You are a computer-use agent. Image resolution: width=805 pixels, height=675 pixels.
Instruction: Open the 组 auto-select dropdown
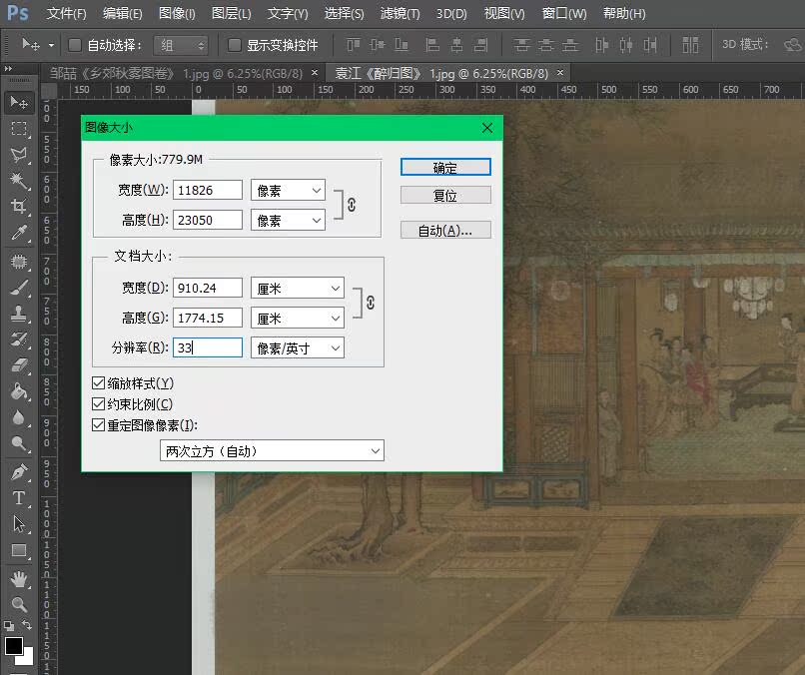click(x=181, y=46)
